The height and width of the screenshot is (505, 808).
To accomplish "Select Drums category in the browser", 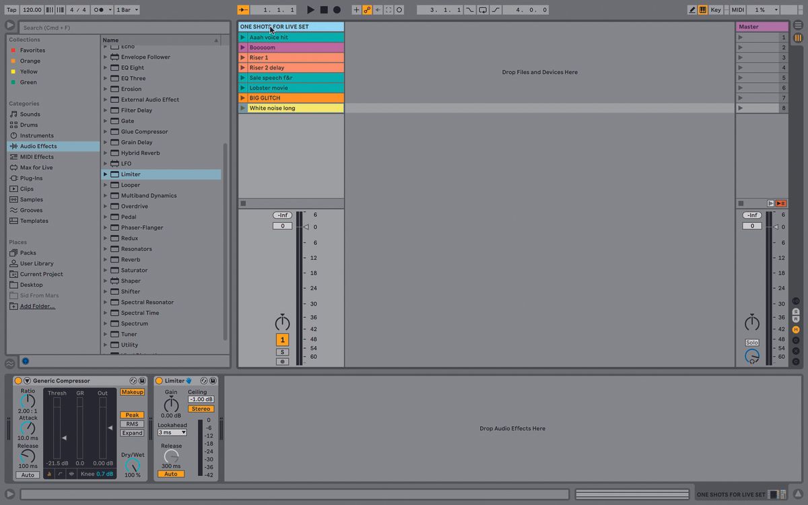I will tap(29, 125).
